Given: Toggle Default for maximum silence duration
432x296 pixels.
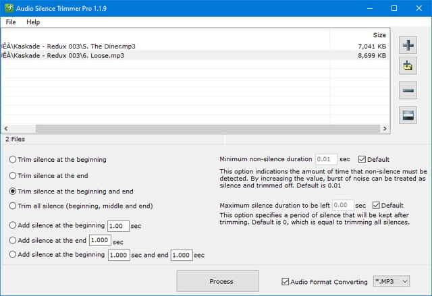Looking at the screenshot, I should pos(375,205).
